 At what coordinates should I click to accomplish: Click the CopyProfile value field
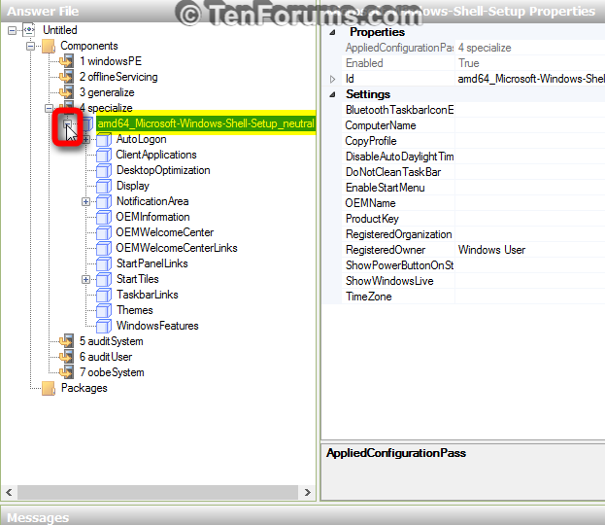[x=530, y=141]
